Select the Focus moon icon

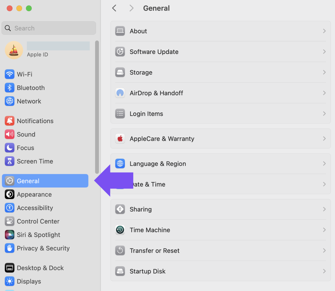[10, 148]
